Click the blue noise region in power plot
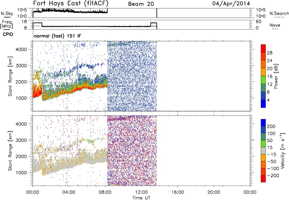This screenshot has height=200, width=289. (132, 76)
